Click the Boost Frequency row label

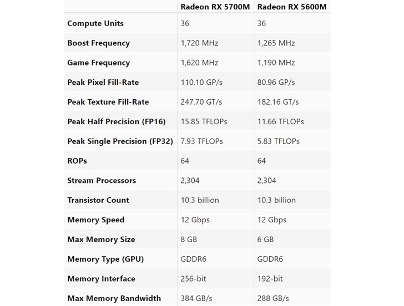point(98,43)
